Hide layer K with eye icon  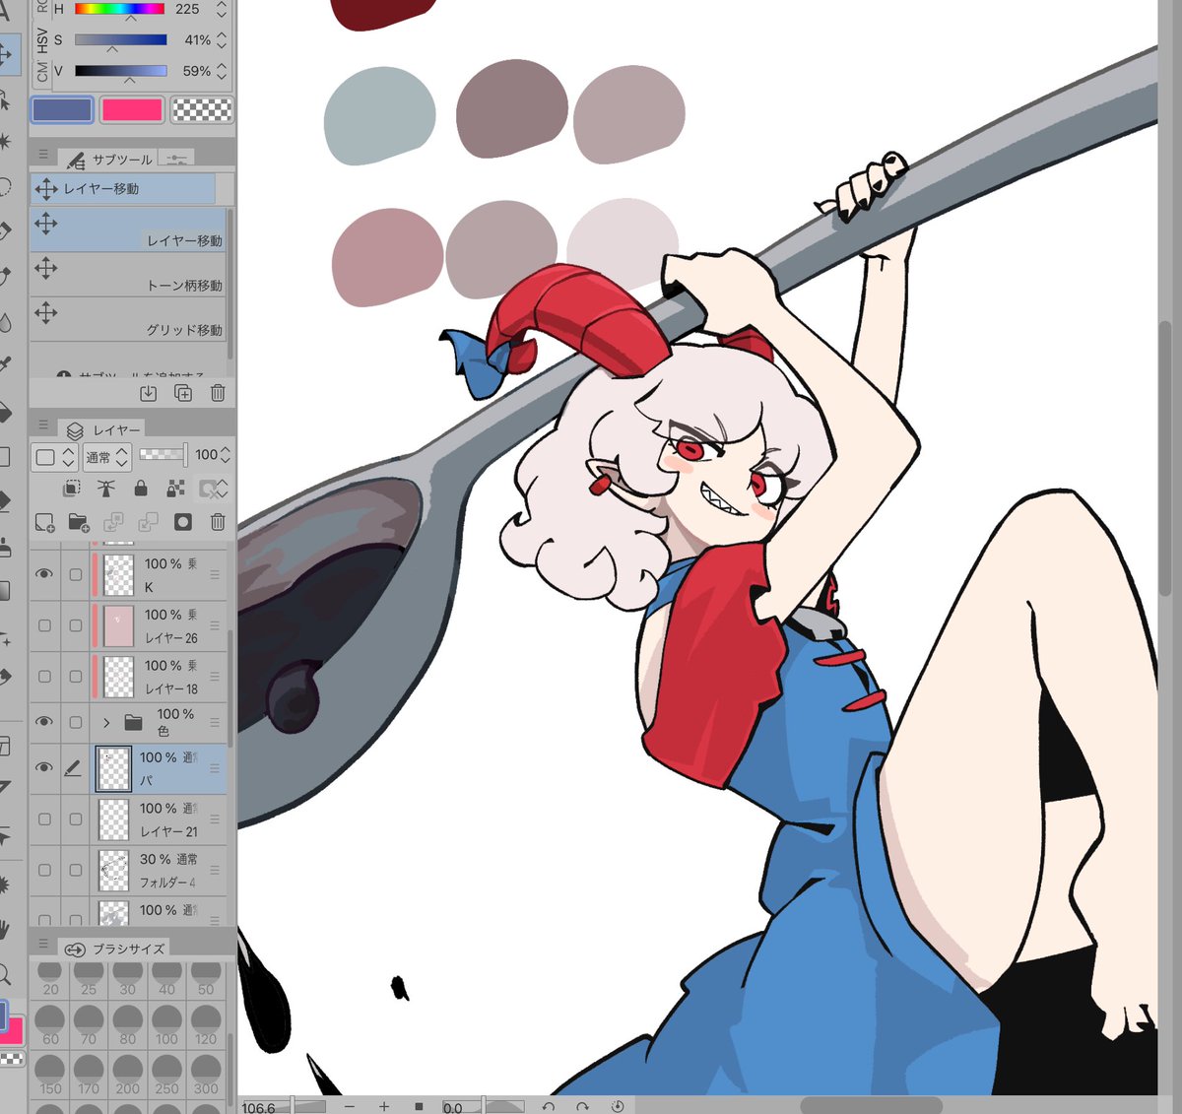44,574
